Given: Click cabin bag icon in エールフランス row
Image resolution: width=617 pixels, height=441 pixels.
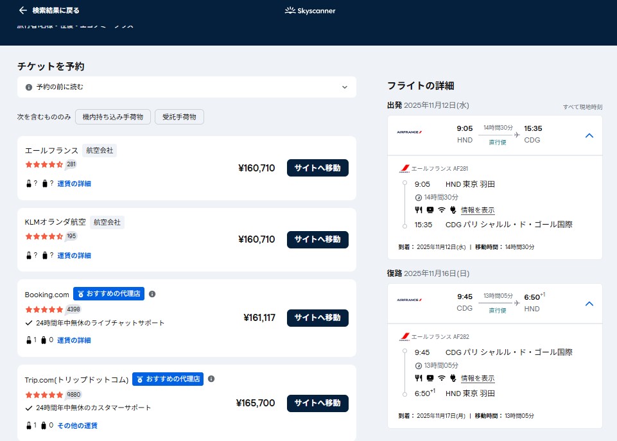Looking at the screenshot, I should (29, 184).
